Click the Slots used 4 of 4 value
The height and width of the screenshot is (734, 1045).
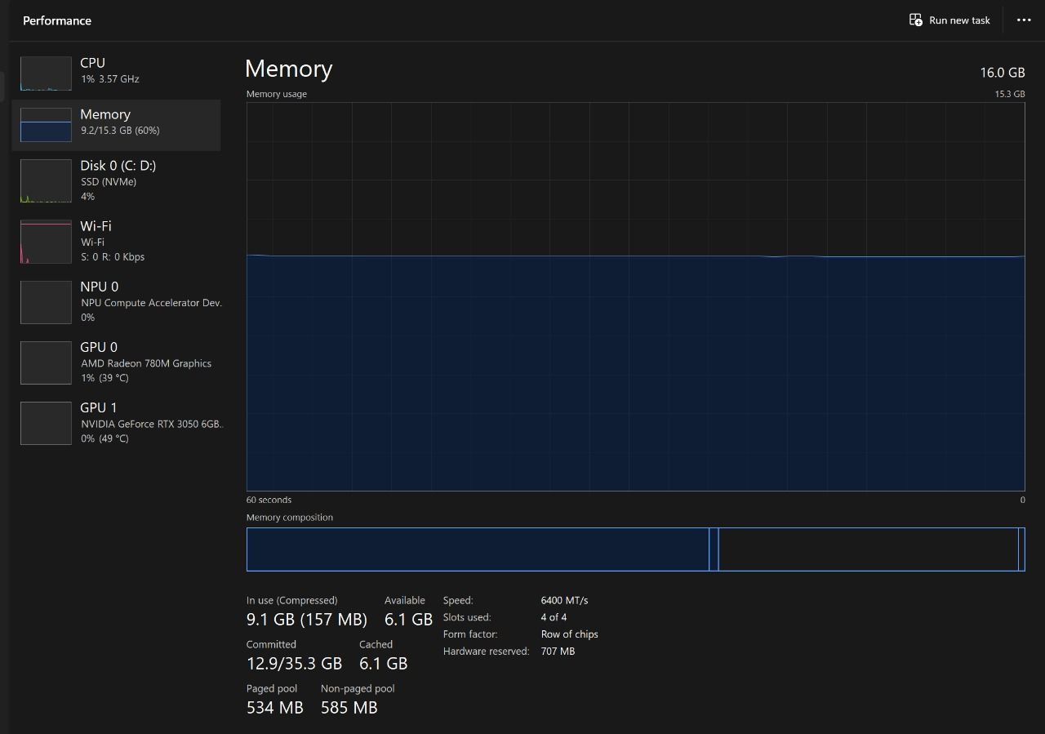pyautogui.click(x=554, y=617)
